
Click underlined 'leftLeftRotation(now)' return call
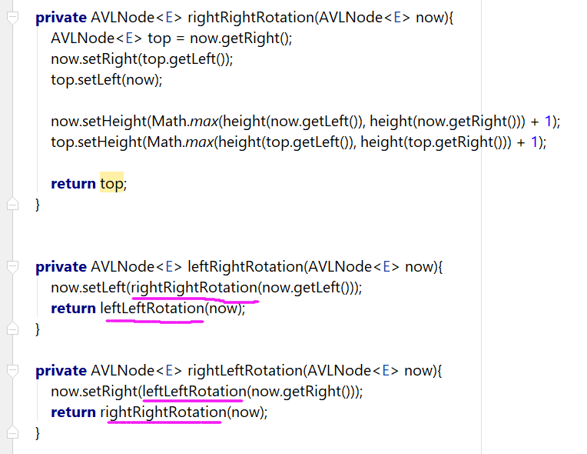(x=171, y=308)
